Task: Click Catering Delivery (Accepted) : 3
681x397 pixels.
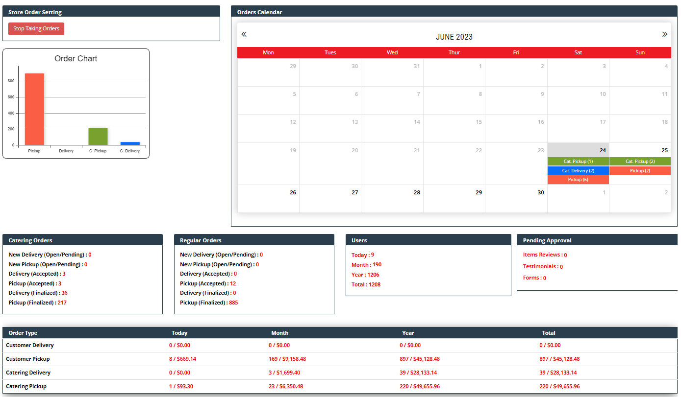Action: pos(37,274)
